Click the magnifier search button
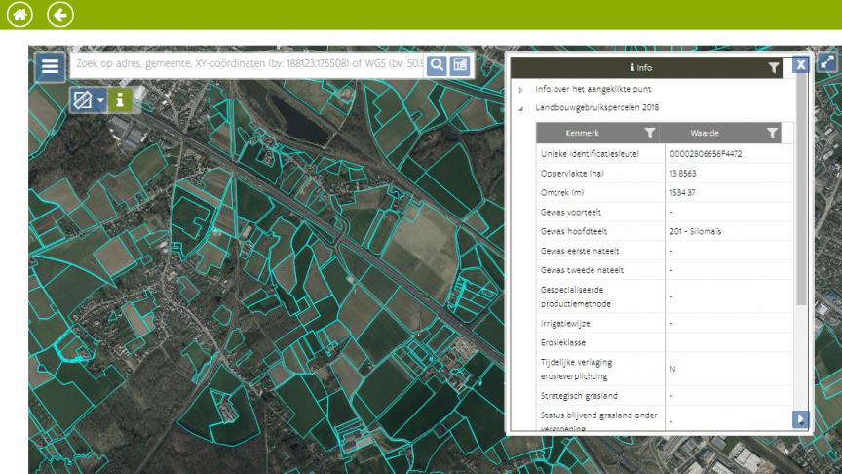The width and height of the screenshot is (842, 474). [438, 65]
